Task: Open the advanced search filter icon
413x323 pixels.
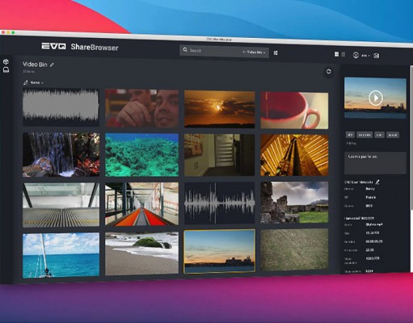Action: 276,52
